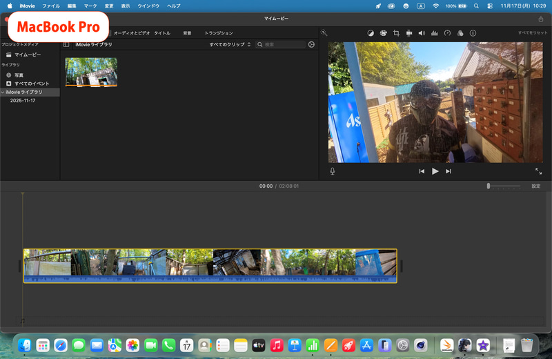The height and width of the screenshot is (359, 552).
Task: Show clip information with the i icon
Action: click(x=473, y=33)
